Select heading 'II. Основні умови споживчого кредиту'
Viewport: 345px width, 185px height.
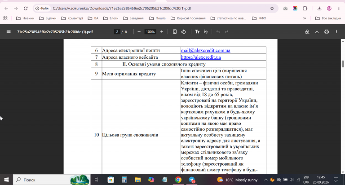164,64
